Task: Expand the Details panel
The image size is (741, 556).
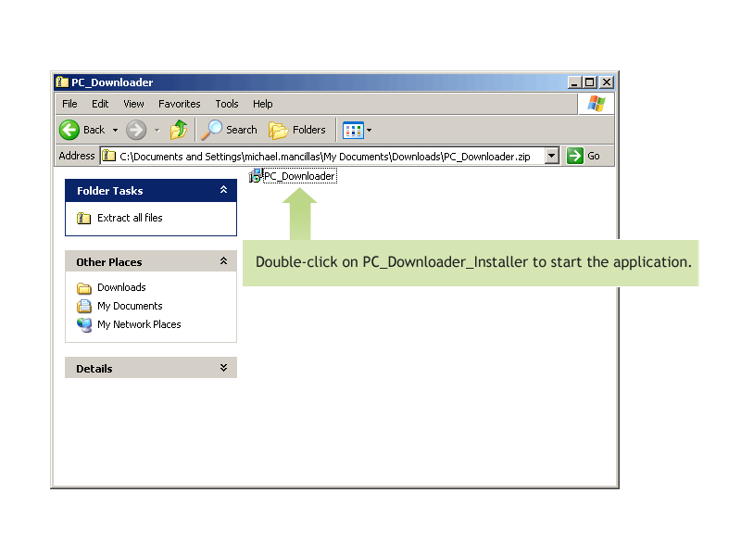Action: pyautogui.click(x=223, y=368)
